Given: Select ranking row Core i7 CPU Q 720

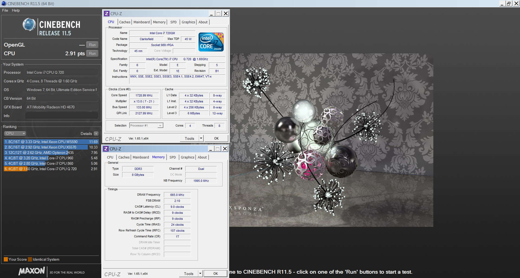Looking at the screenshot, I should pyautogui.click(x=51, y=169).
